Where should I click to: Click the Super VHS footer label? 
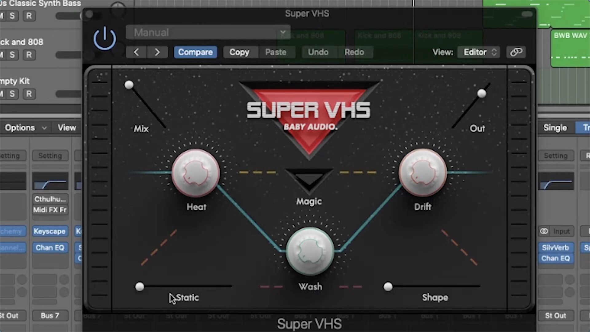(309, 324)
